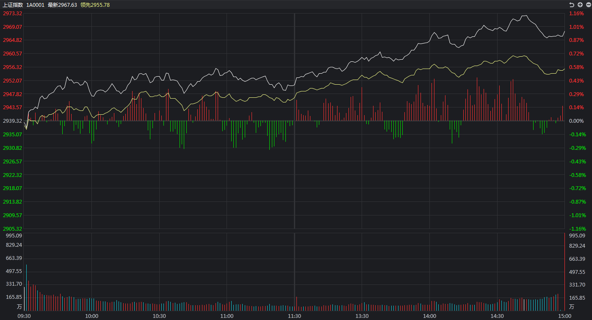592x320 pixels.
Task: Click the green 2918.07 price label
Action: (13, 188)
